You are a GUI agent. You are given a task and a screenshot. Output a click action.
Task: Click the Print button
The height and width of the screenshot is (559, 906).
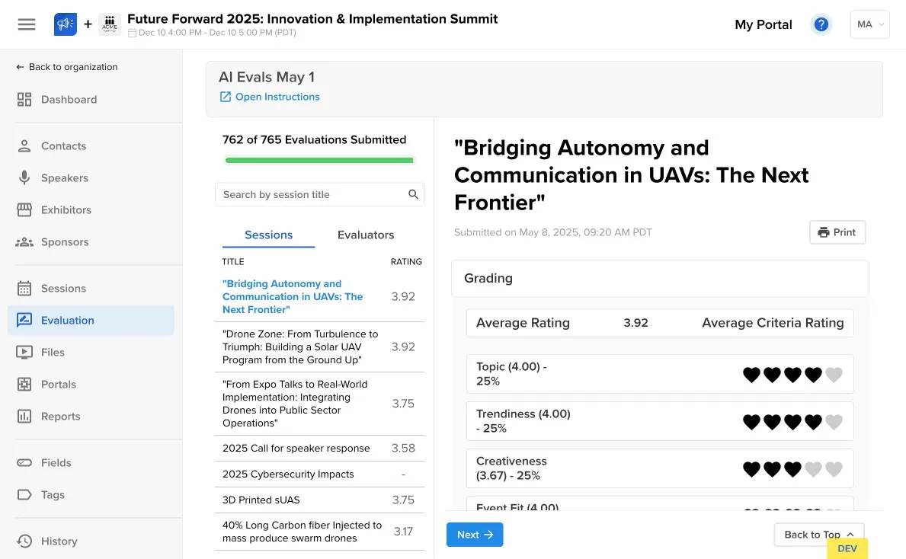[x=837, y=232]
